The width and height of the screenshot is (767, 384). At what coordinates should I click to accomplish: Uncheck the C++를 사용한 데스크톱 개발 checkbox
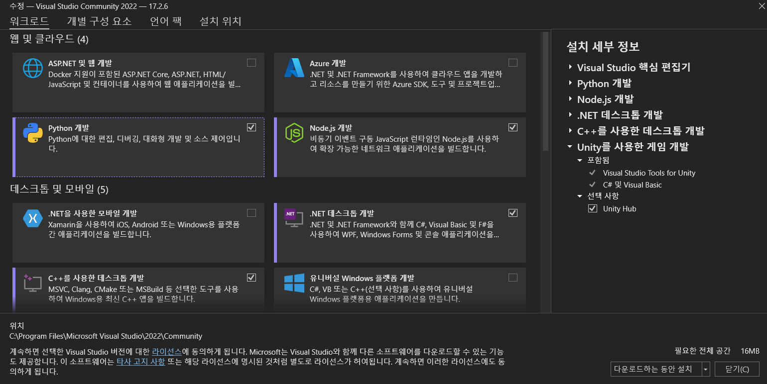click(252, 278)
